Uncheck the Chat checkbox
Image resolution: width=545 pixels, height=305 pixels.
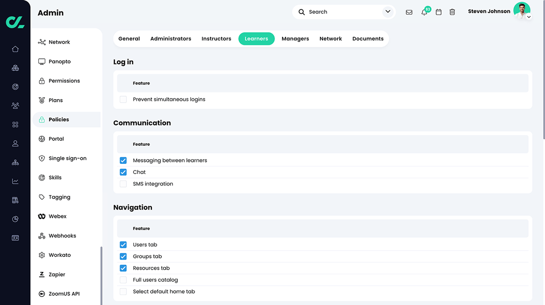pos(123,172)
